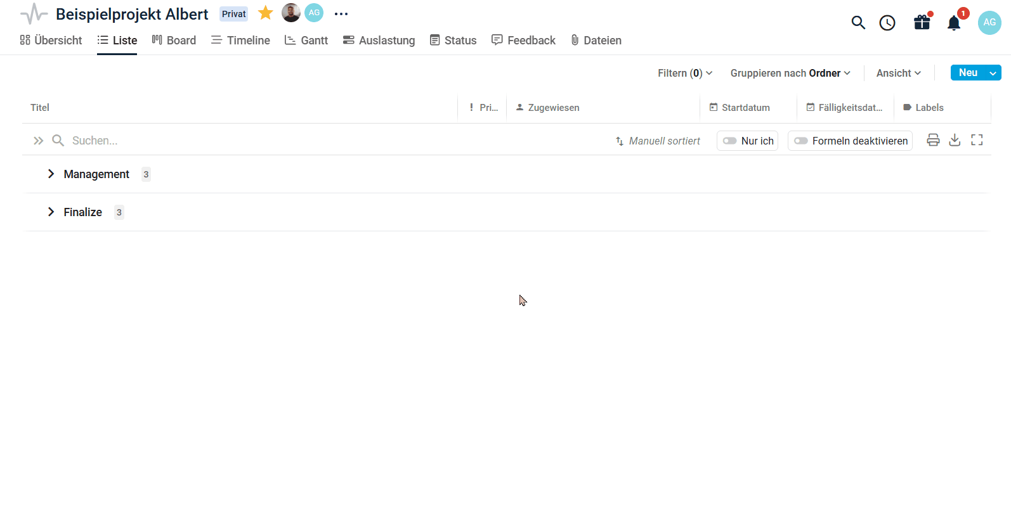
Task: Toggle the "Nur ich" switch
Action: tap(730, 141)
